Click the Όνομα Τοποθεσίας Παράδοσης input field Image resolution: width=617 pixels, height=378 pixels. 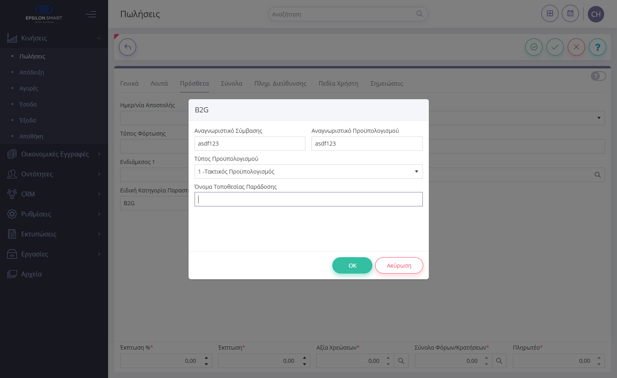click(x=308, y=199)
